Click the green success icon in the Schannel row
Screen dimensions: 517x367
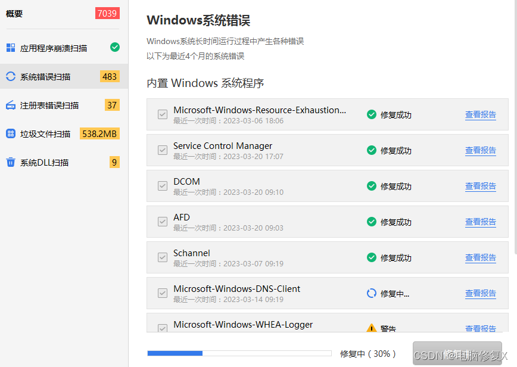(x=372, y=257)
